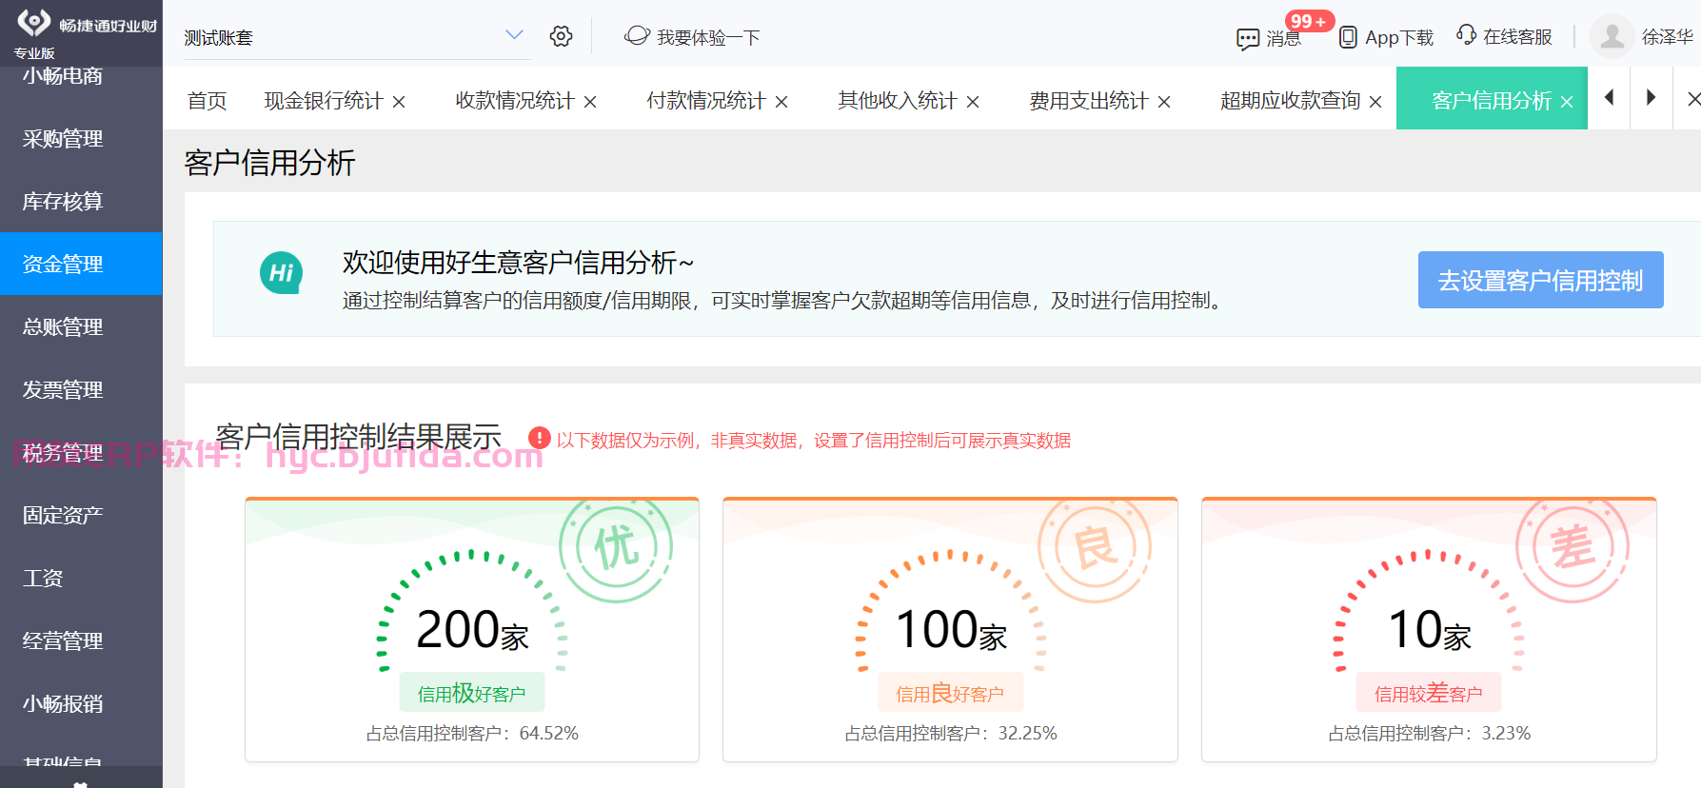Screen dimensions: 1701x788
Task: Close the 其他收入统计 tab
Action: tap(973, 102)
